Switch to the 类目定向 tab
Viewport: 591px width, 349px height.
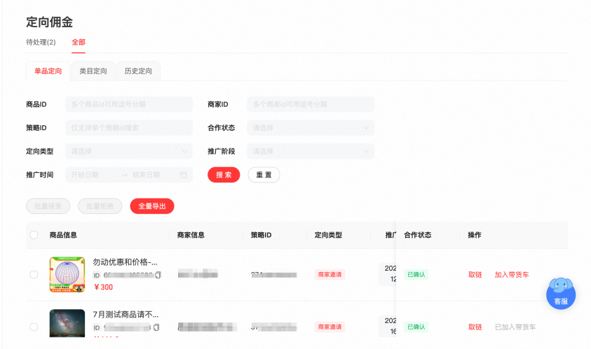93,71
